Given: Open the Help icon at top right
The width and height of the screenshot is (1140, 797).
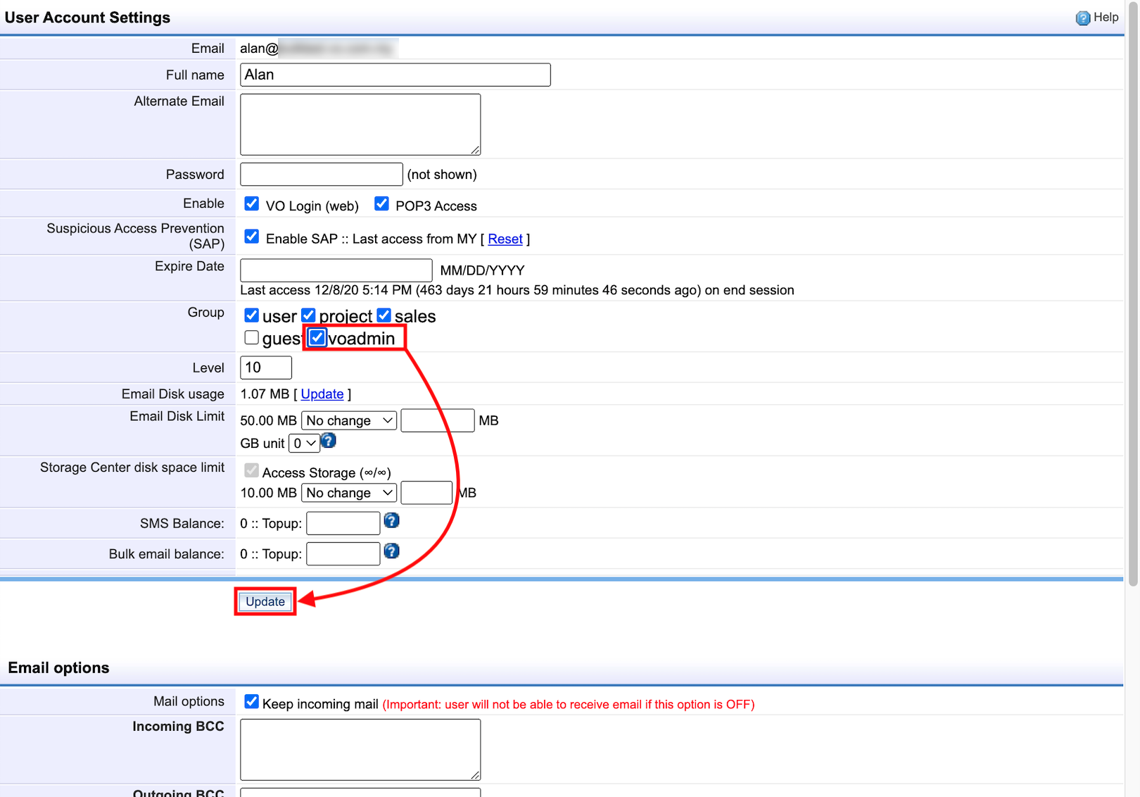Looking at the screenshot, I should click(1082, 18).
